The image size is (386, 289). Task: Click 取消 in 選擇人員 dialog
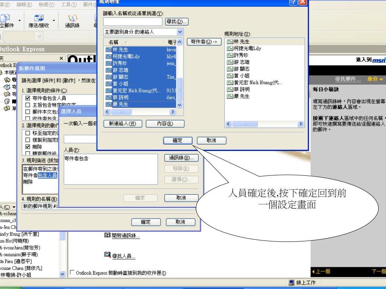pyautogui.click(x=181, y=198)
